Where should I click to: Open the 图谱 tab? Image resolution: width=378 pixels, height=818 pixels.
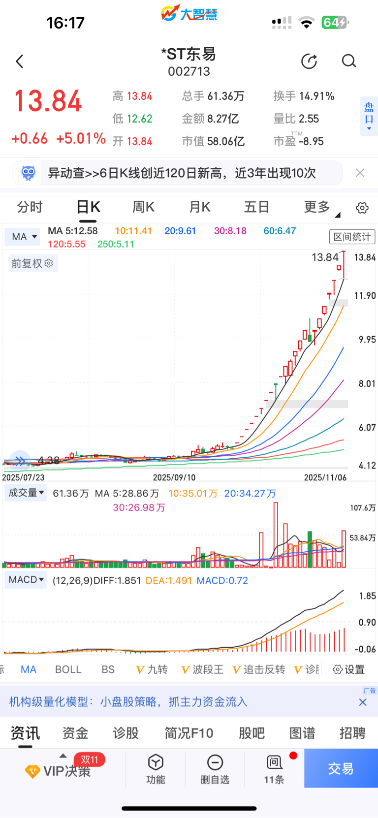[302, 733]
